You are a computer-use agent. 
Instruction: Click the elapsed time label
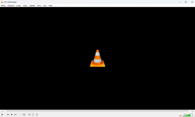pyautogui.click(x=3, y=111)
